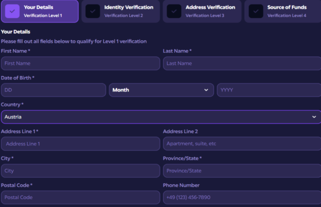The width and height of the screenshot is (321, 207).
Task: Focus the Postal Code input field
Action: (x=80, y=197)
